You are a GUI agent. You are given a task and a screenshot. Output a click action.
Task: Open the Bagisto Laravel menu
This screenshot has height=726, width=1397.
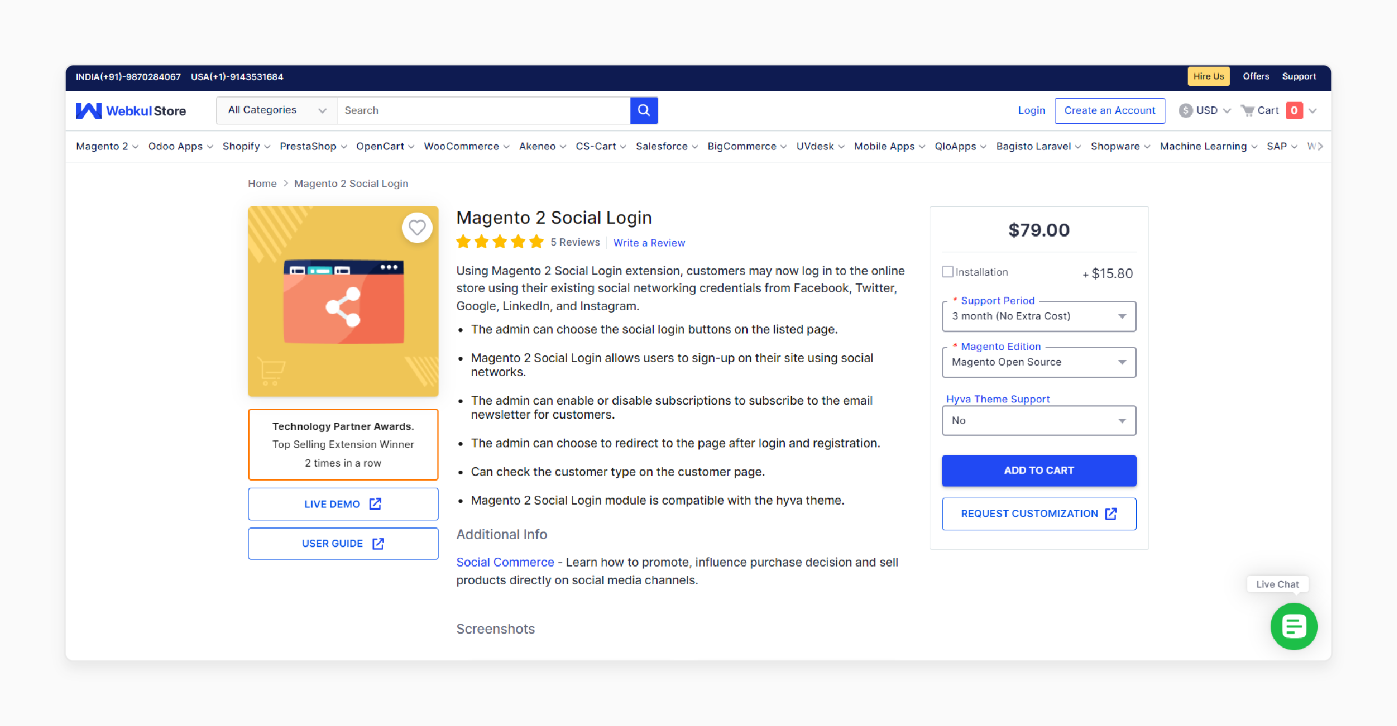tap(1039, 147)
